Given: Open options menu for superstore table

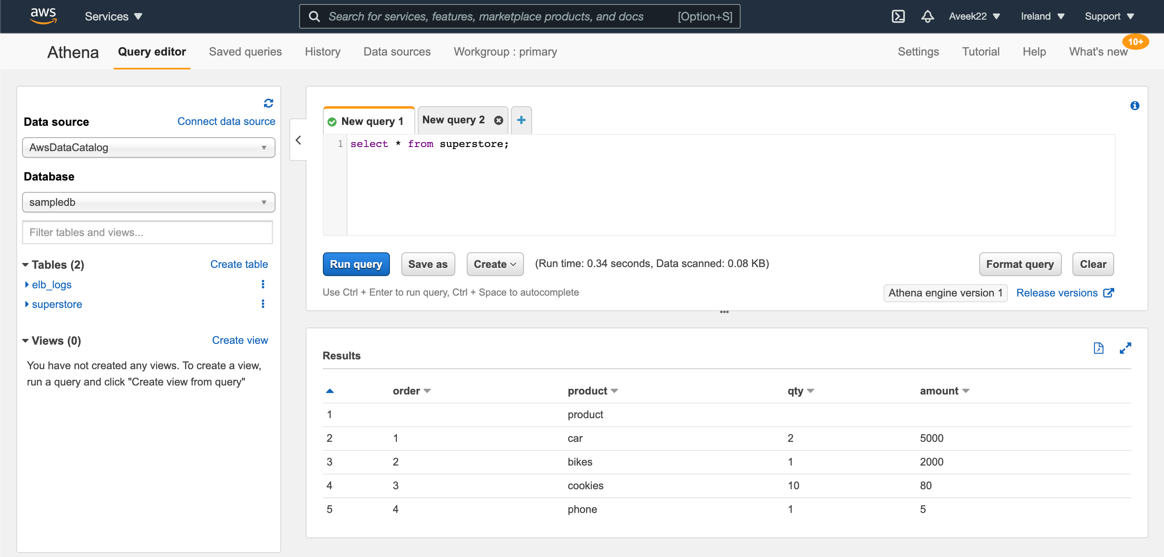Looking at the screenshot, I should [x=262, y=304].
